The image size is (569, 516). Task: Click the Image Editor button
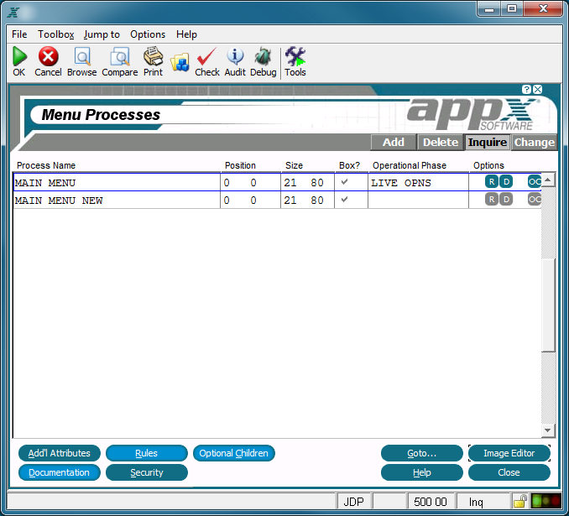(509, 453)
